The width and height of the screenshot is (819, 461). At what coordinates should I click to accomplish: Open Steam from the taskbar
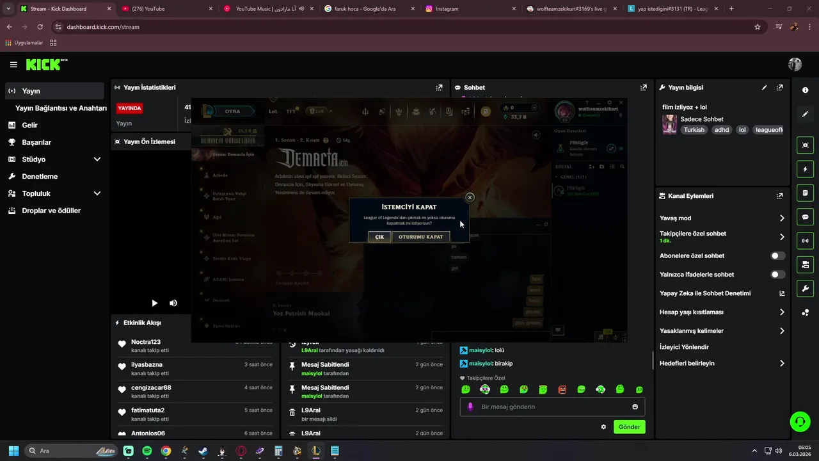[203, 451]
